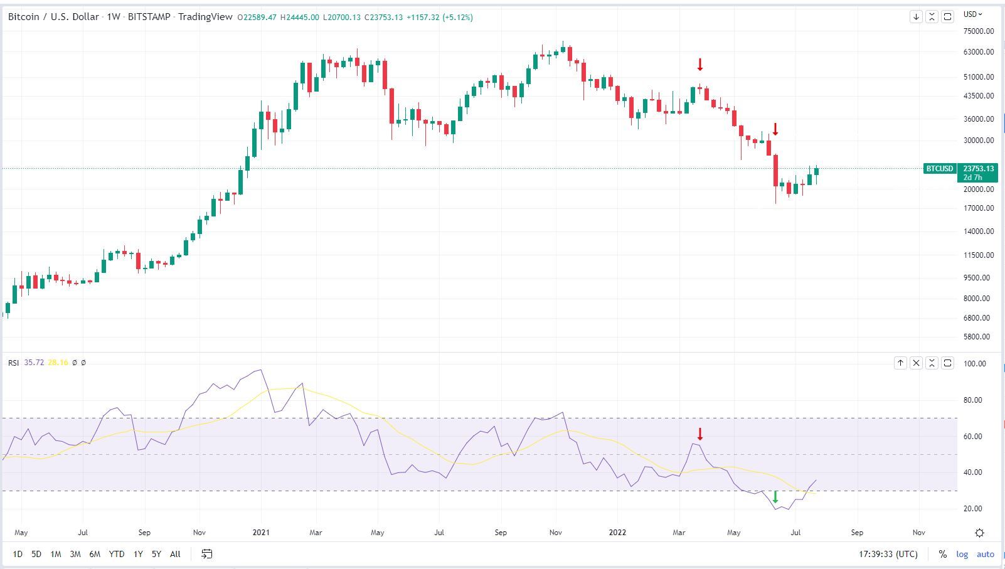This screenshot has height=569, width=1005.
Task: Click the Bitcoin / U.S. Dollar symbol title
Action: (53, 17)
